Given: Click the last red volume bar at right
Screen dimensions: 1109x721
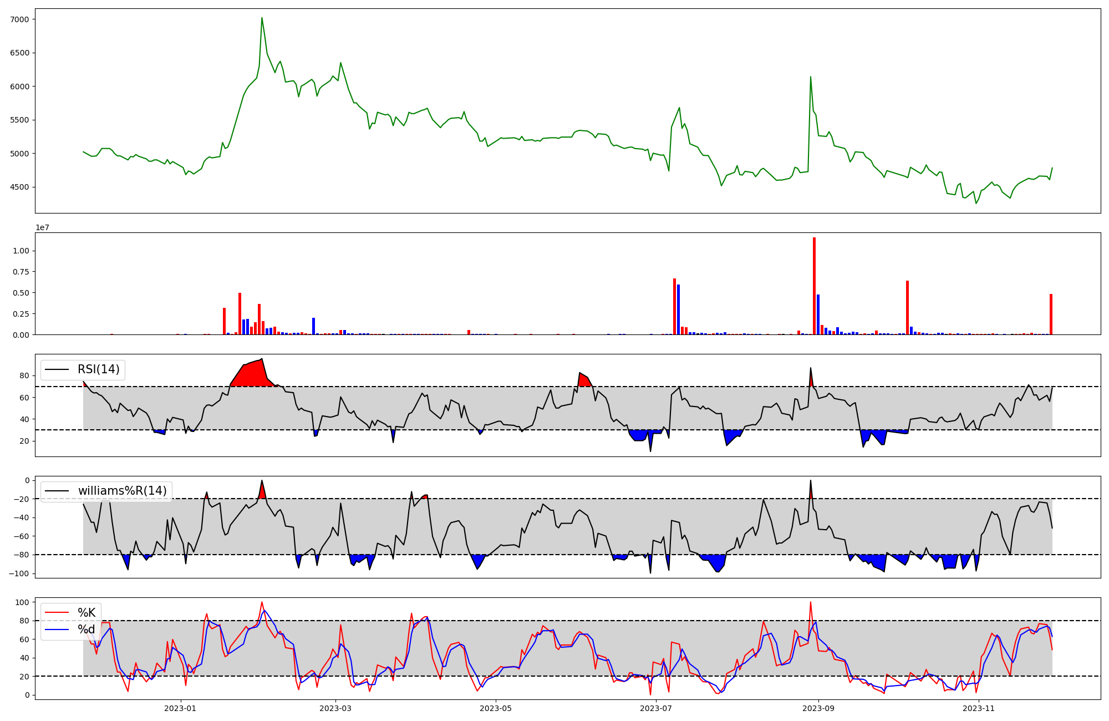Looking at the screenshot, I should pos(1051,314).
